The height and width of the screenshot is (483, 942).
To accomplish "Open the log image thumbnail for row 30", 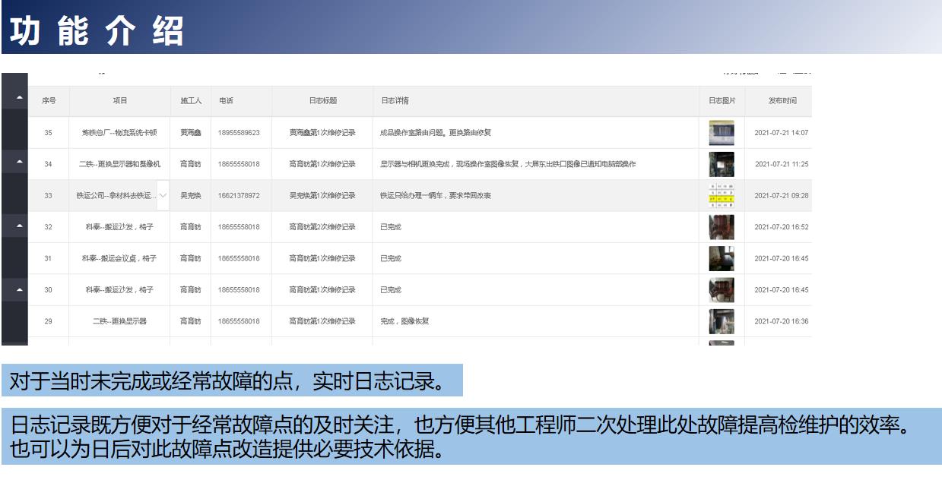I will (721, 290).
